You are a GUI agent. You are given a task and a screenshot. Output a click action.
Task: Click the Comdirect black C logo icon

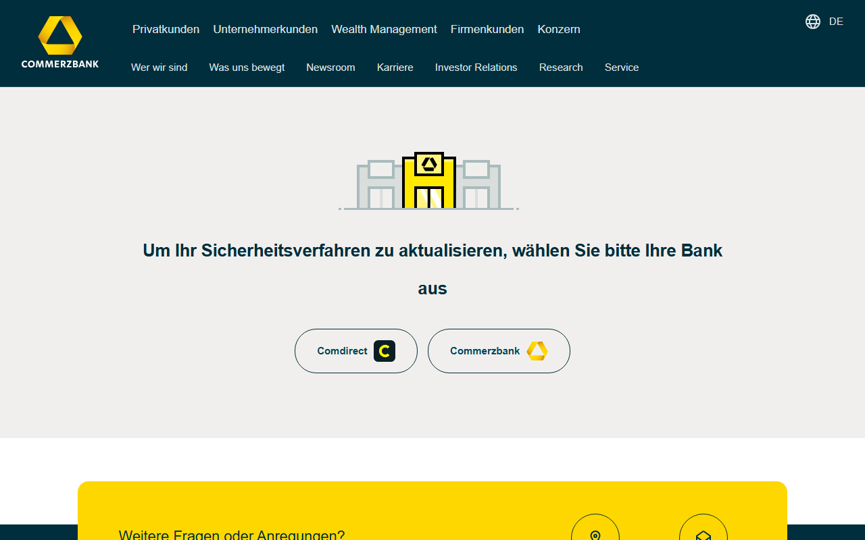tap(385, 351)
